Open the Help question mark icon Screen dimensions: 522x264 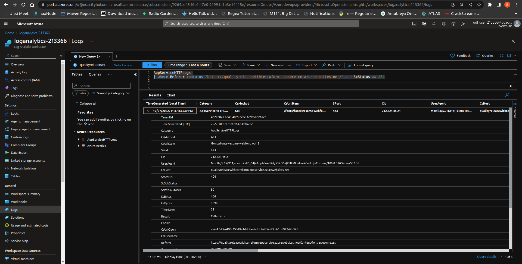coord(453,24)
